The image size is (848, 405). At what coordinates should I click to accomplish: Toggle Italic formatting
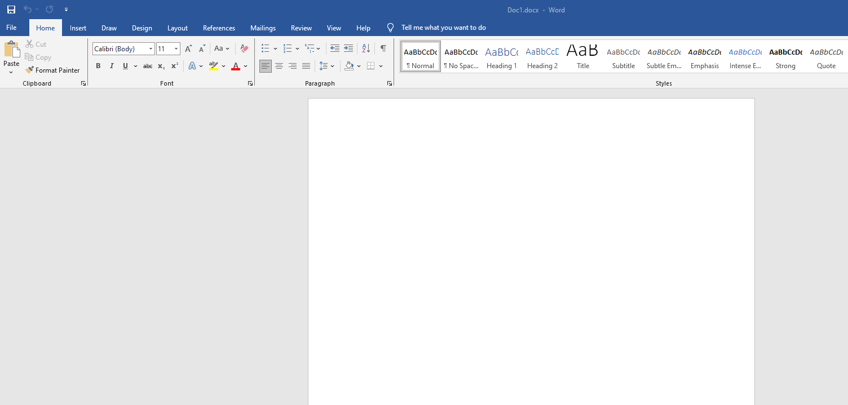[x=112, y=66]
